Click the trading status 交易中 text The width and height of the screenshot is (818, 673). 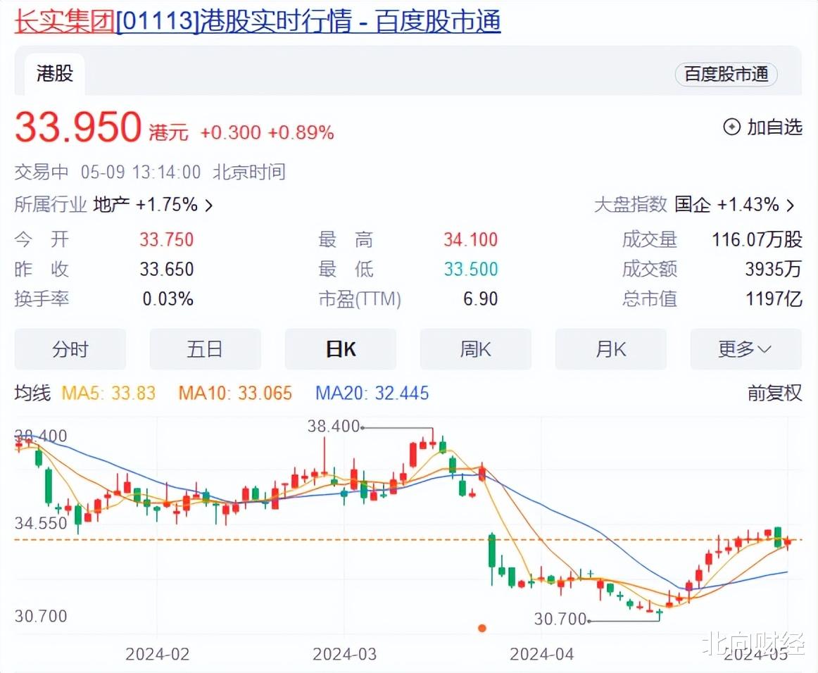42,172
